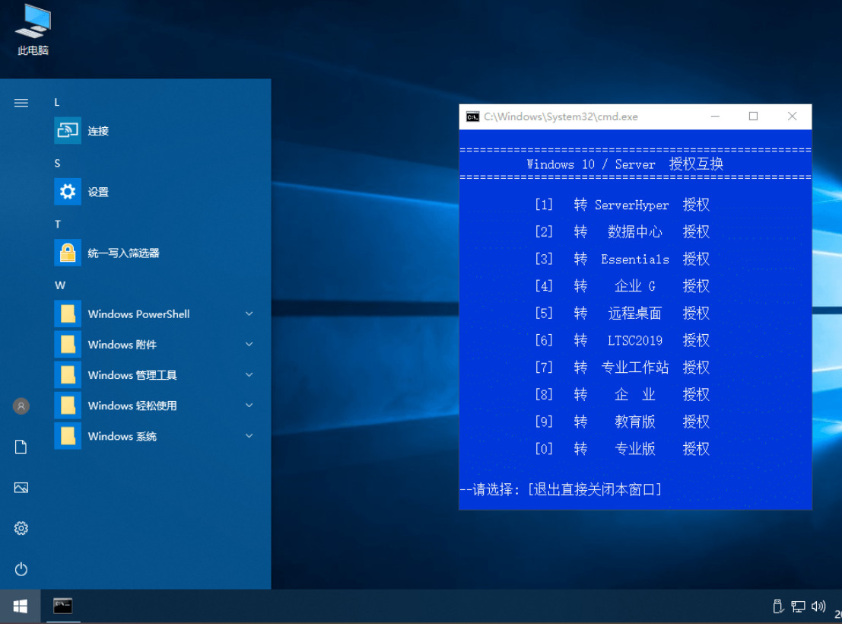This screenshot has width=842, height=624.
Task: Click the letter T group header
Action: pos(58,224)
